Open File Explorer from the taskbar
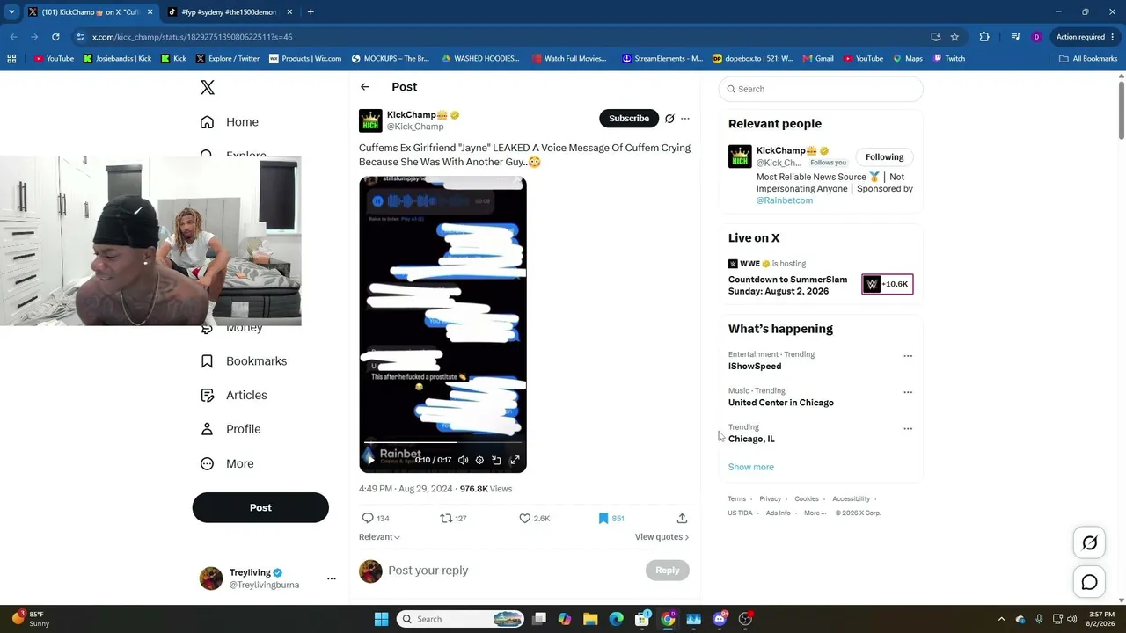Screen dimensions: 1126x633 click(x=590, y=619)
